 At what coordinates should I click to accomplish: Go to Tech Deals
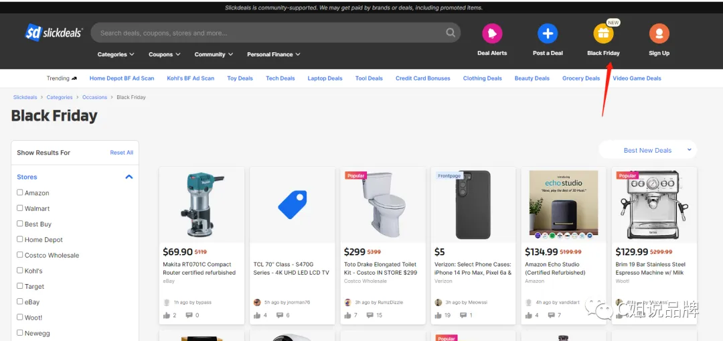(280, 78)
